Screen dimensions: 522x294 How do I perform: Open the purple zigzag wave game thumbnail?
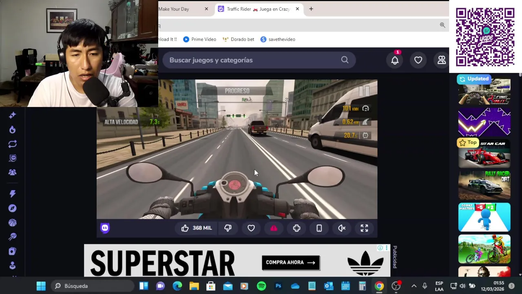[484, 122]
